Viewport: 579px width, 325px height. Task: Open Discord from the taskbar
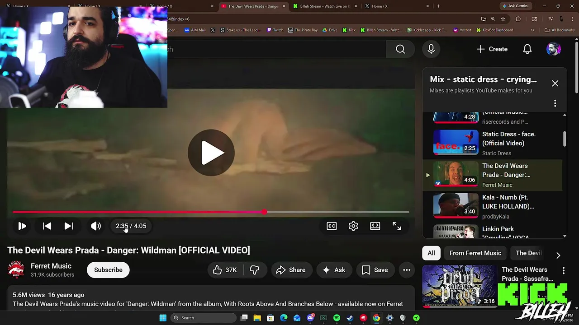point(310,318)
